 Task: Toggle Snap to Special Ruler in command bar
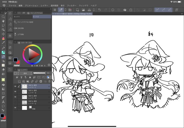point(163,10)
